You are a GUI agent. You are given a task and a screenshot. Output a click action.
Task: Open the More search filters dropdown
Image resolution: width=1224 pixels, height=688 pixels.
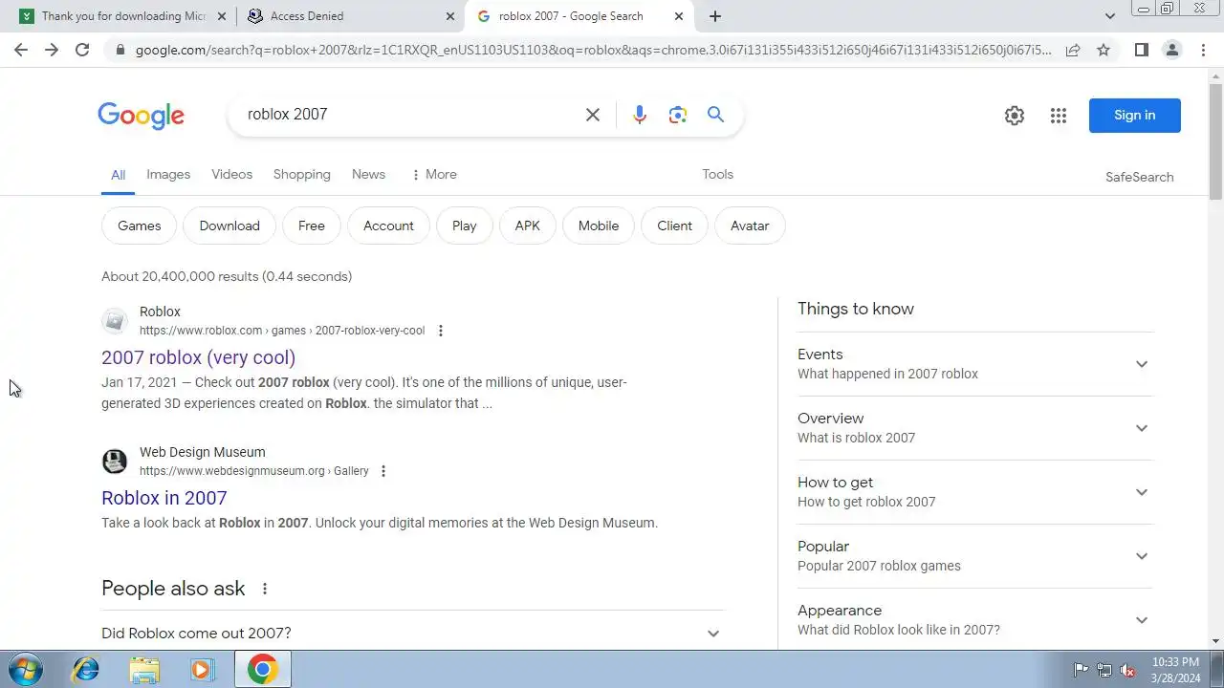[x=433, y=175]
